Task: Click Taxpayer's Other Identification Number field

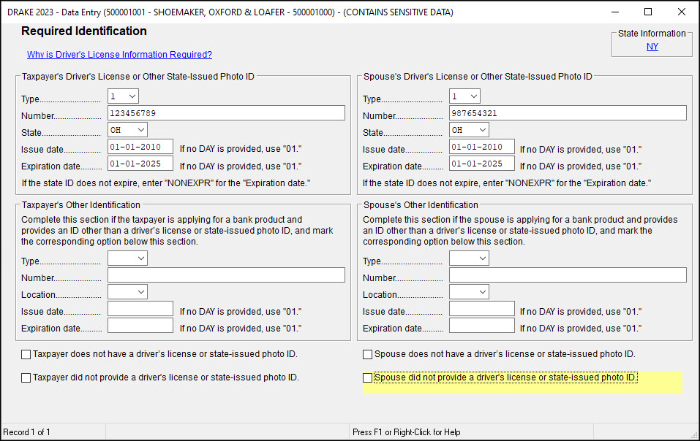Action: coord(226,275)
